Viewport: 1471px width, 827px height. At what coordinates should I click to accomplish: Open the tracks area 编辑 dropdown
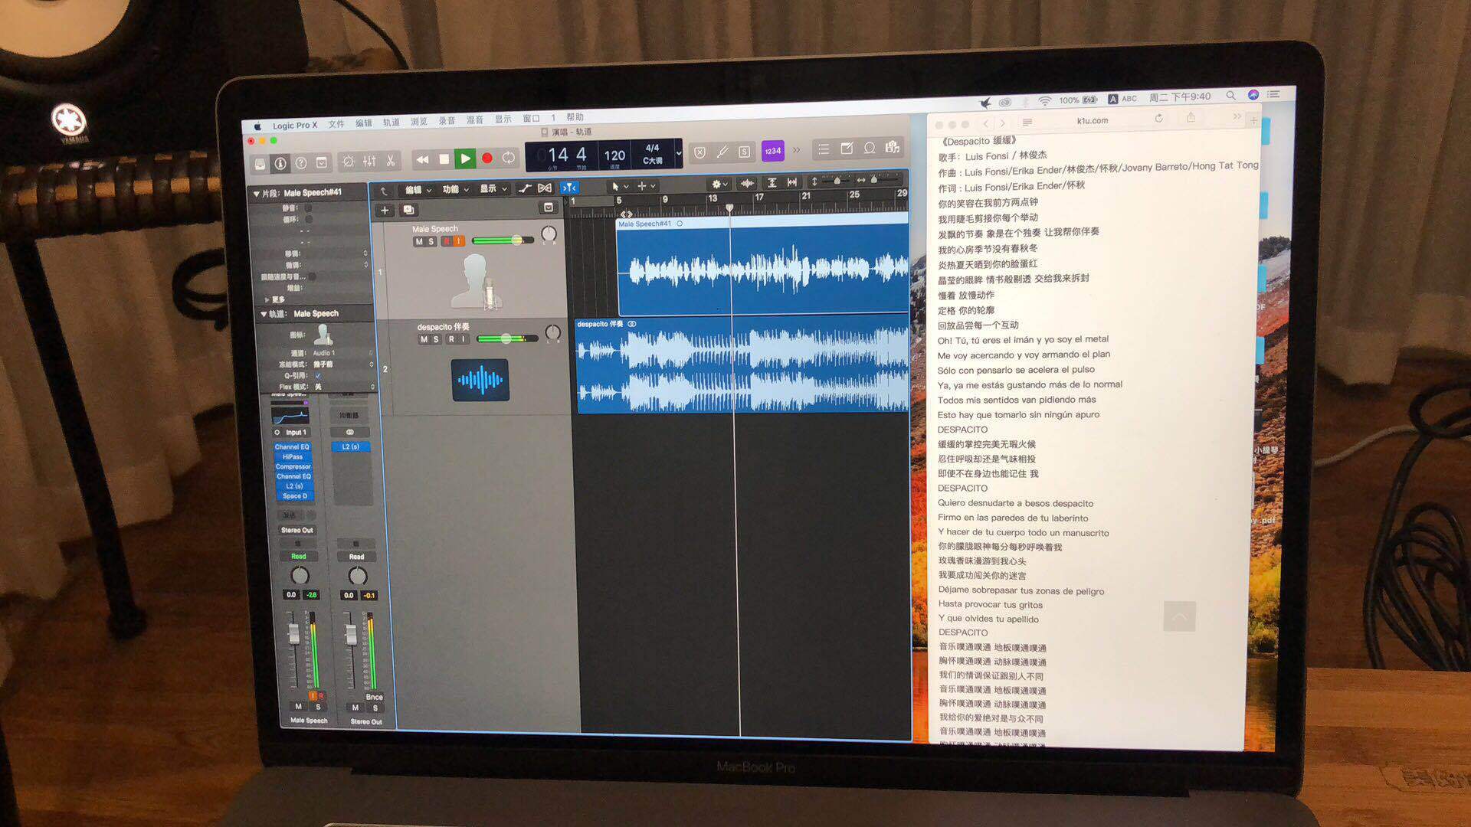pyautogui.click(x=418, y=190)
